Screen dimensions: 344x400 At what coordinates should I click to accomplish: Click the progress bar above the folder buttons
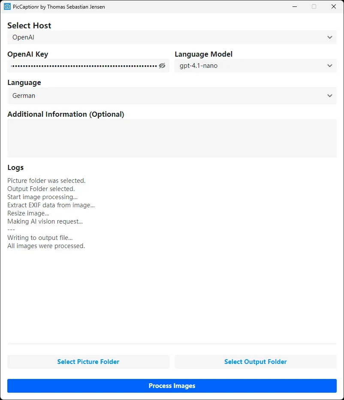tap(172, 344)
